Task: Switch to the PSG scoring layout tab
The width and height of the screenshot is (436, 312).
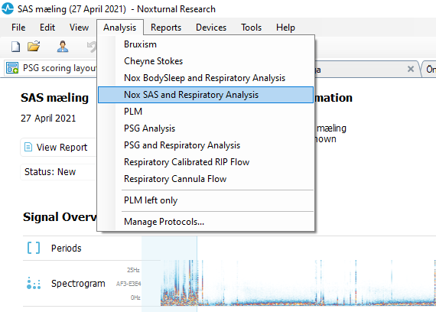Action: 51,68
